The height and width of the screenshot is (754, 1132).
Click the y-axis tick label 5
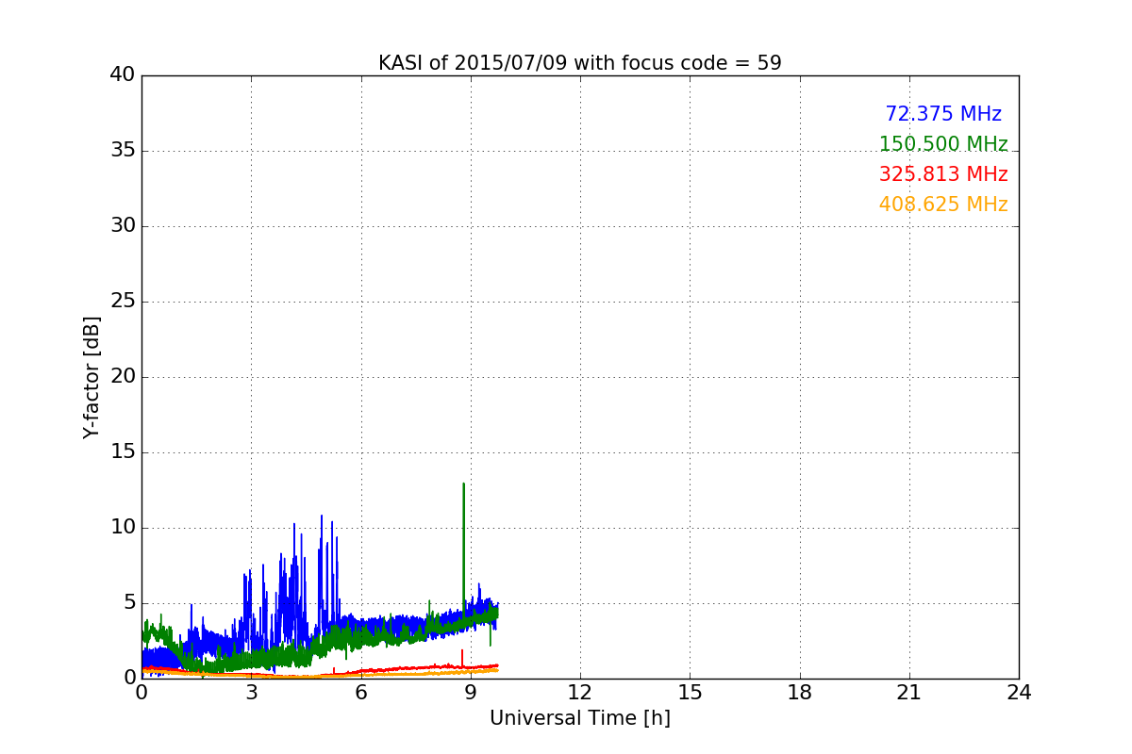click(128, 603)
